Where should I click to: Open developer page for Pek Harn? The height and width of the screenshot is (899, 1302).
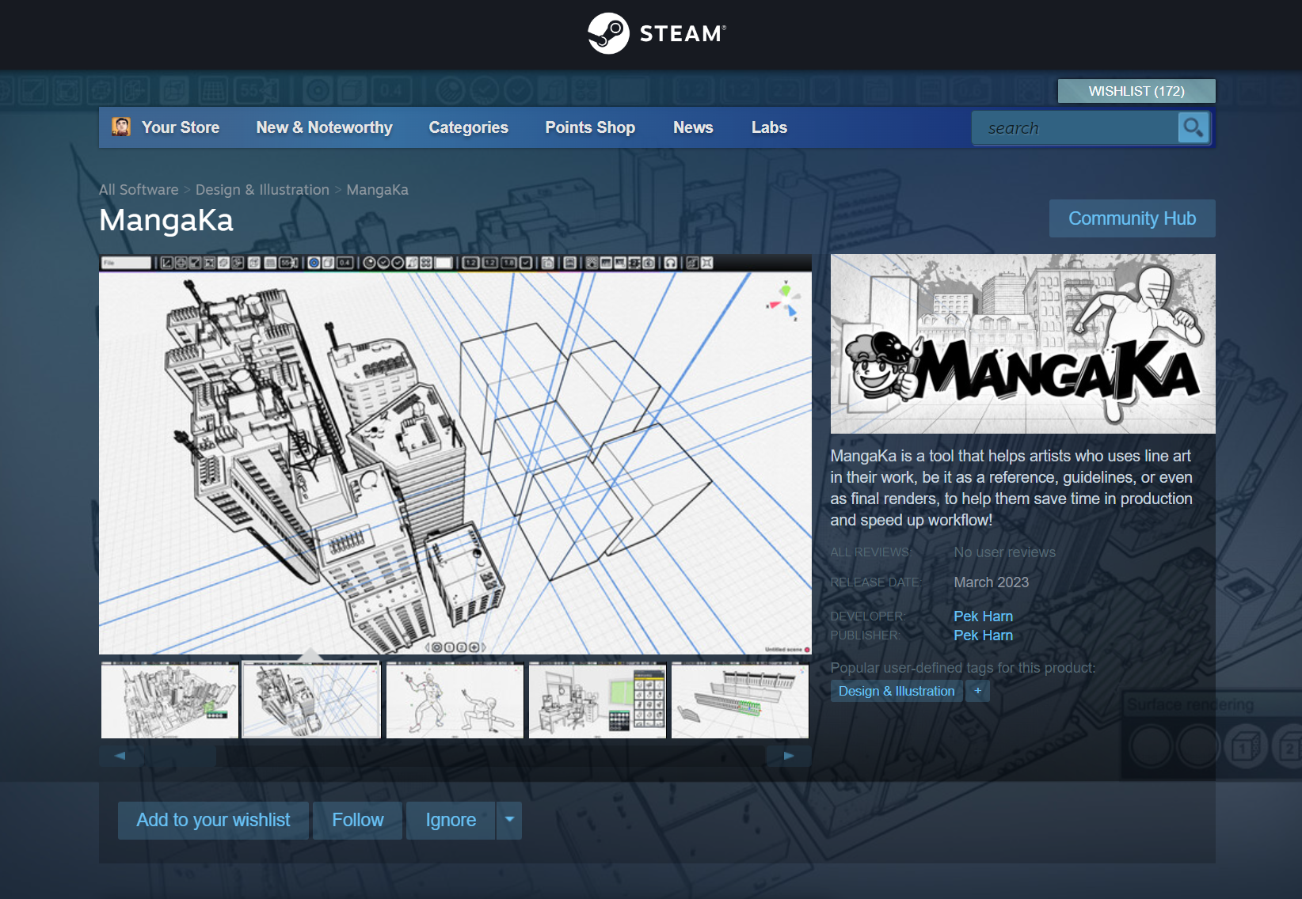pos(983,616)
